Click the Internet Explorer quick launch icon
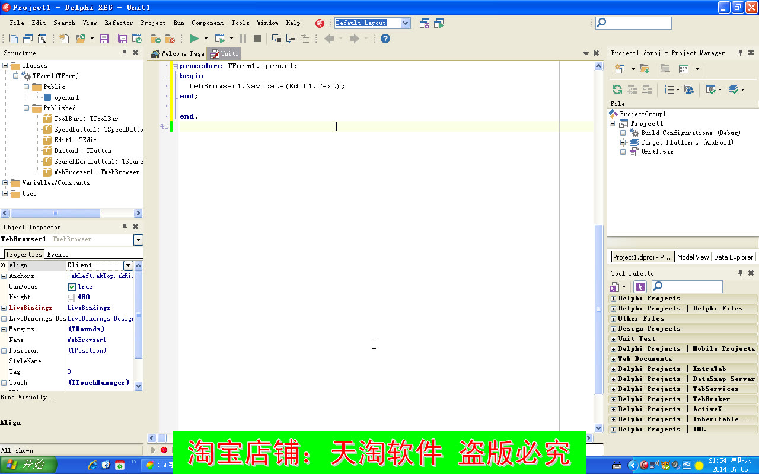This screenshot has height=474, width=759. (x=93, y=465)
